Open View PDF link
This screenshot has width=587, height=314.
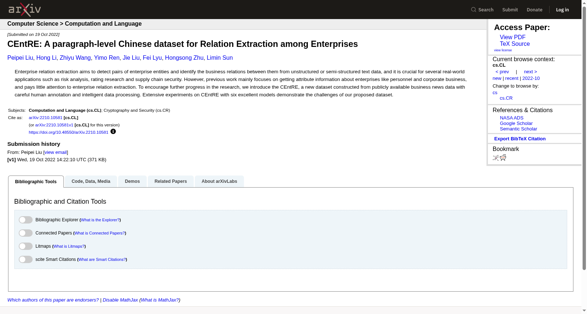click(513, 37)
